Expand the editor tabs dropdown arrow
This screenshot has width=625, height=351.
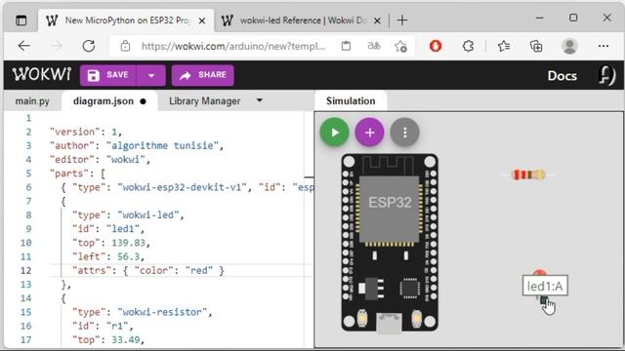point(260,100)
